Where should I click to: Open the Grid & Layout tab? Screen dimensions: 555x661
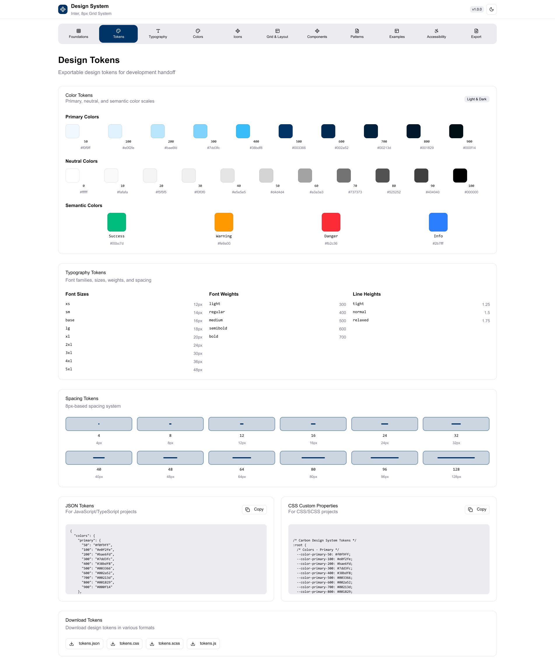click(x=277, y=34)
